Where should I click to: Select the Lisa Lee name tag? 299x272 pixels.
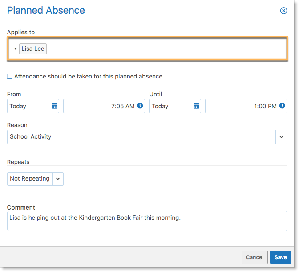[33, 49]
